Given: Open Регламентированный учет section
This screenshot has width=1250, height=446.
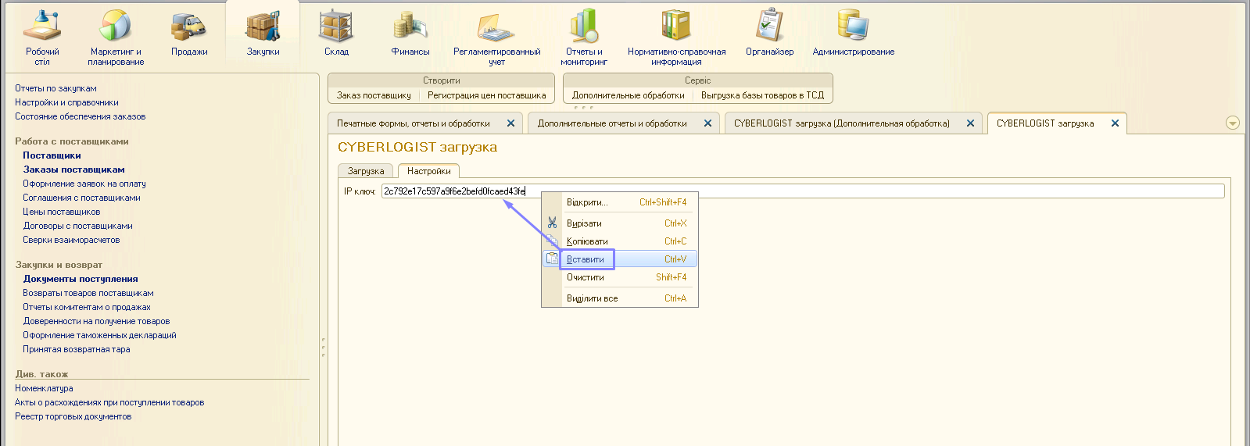Looking at the screenshot, I should coord(497,37).
